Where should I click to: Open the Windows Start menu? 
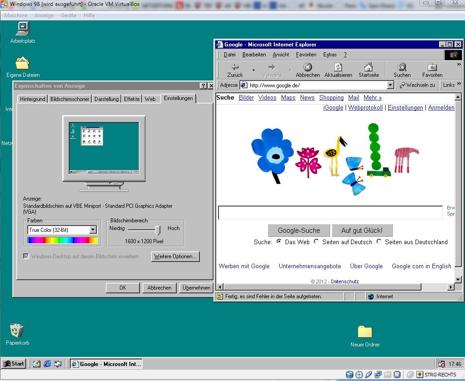click(x=14, y=364)
